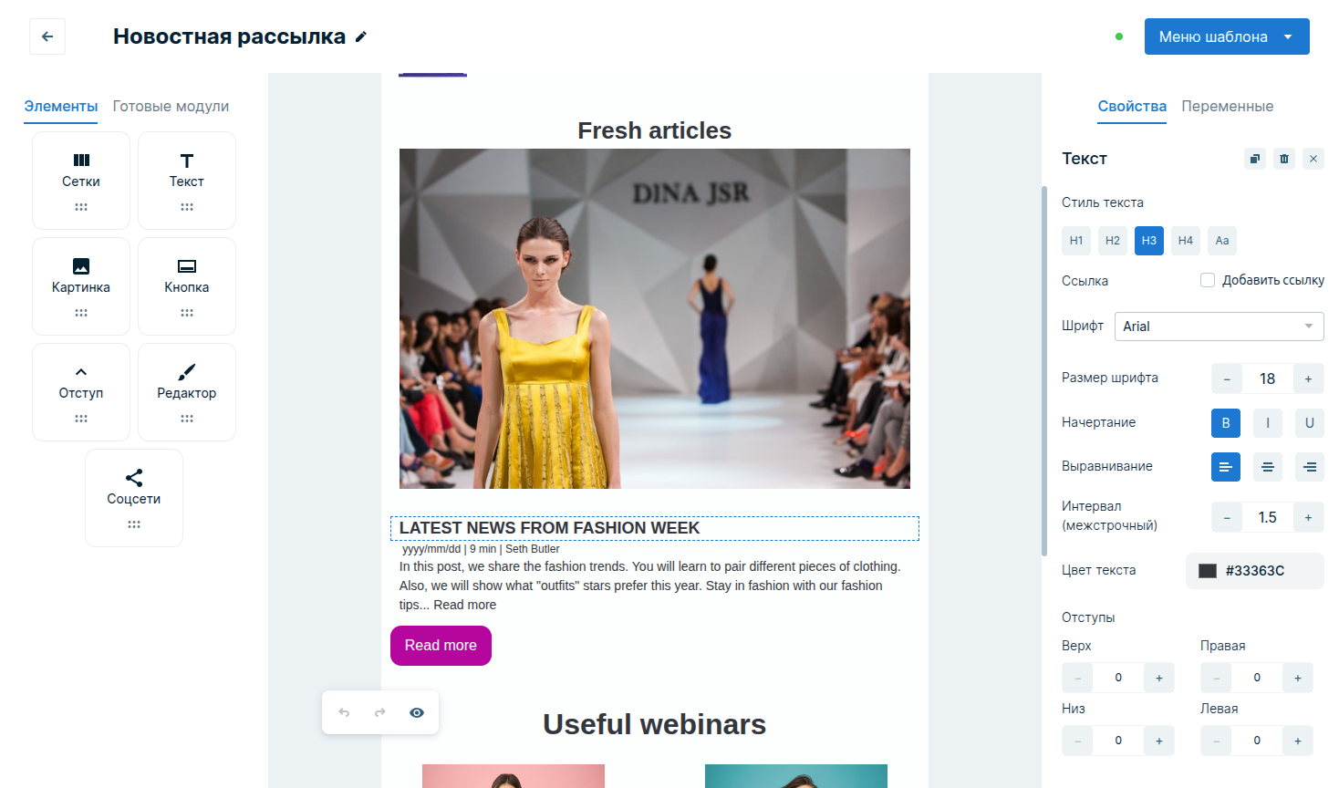Click the back arrow button

47,36
